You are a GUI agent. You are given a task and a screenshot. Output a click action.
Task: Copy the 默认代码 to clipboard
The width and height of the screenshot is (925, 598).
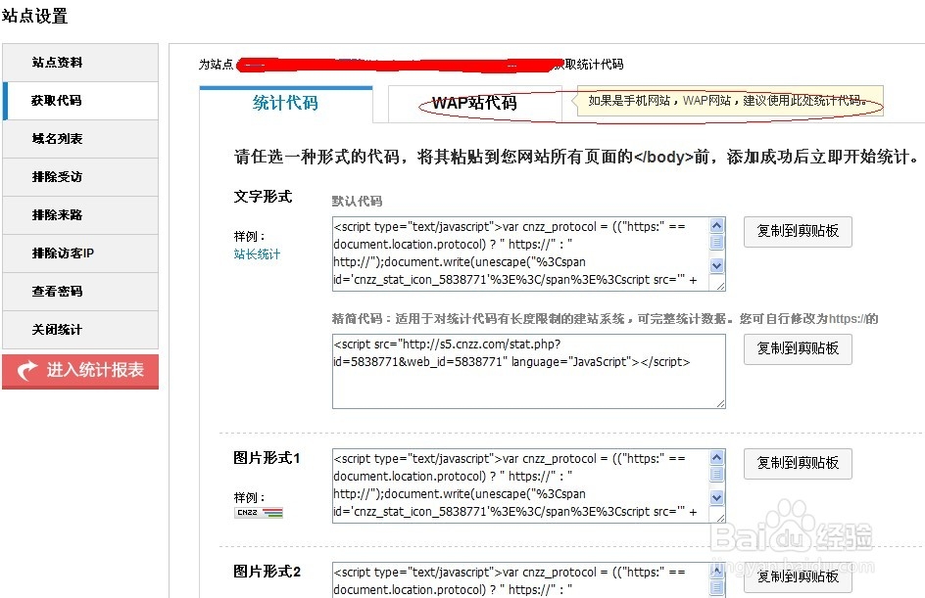(798, 232)
